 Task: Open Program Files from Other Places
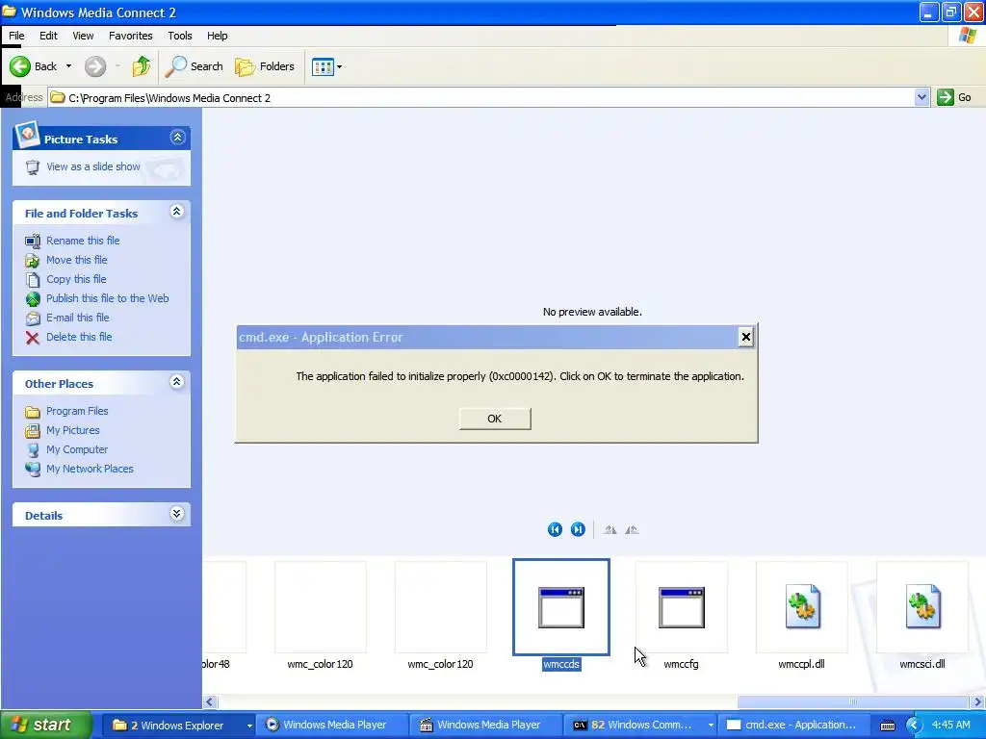[77, 411]
